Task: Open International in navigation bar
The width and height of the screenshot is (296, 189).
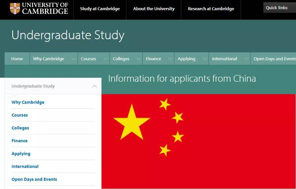Action: pyautogui.click(x=224, y=59)
